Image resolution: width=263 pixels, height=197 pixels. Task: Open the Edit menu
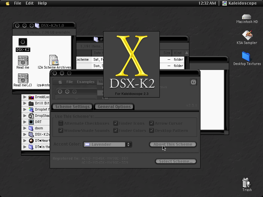(x=30, y=3)
